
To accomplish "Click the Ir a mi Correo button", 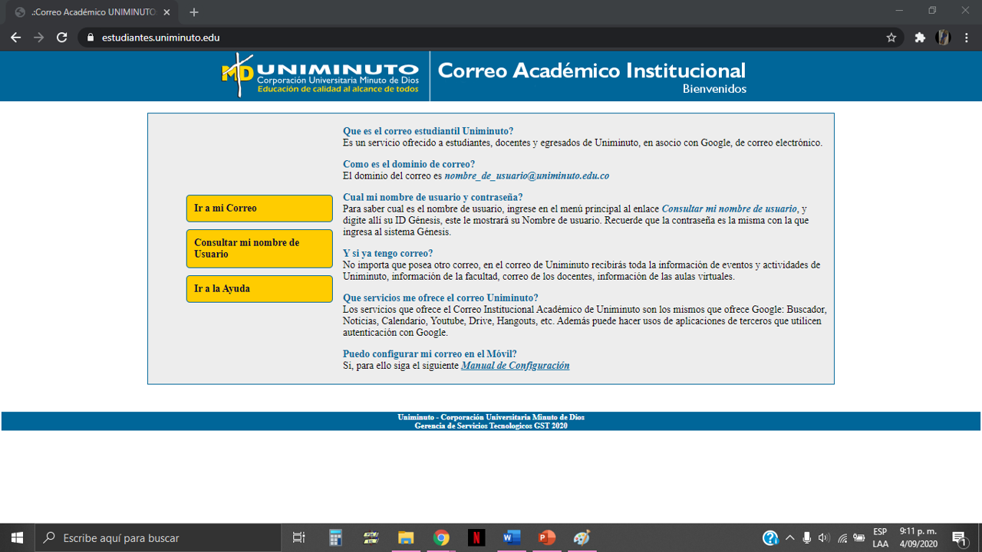I will (x=259, y=209).
